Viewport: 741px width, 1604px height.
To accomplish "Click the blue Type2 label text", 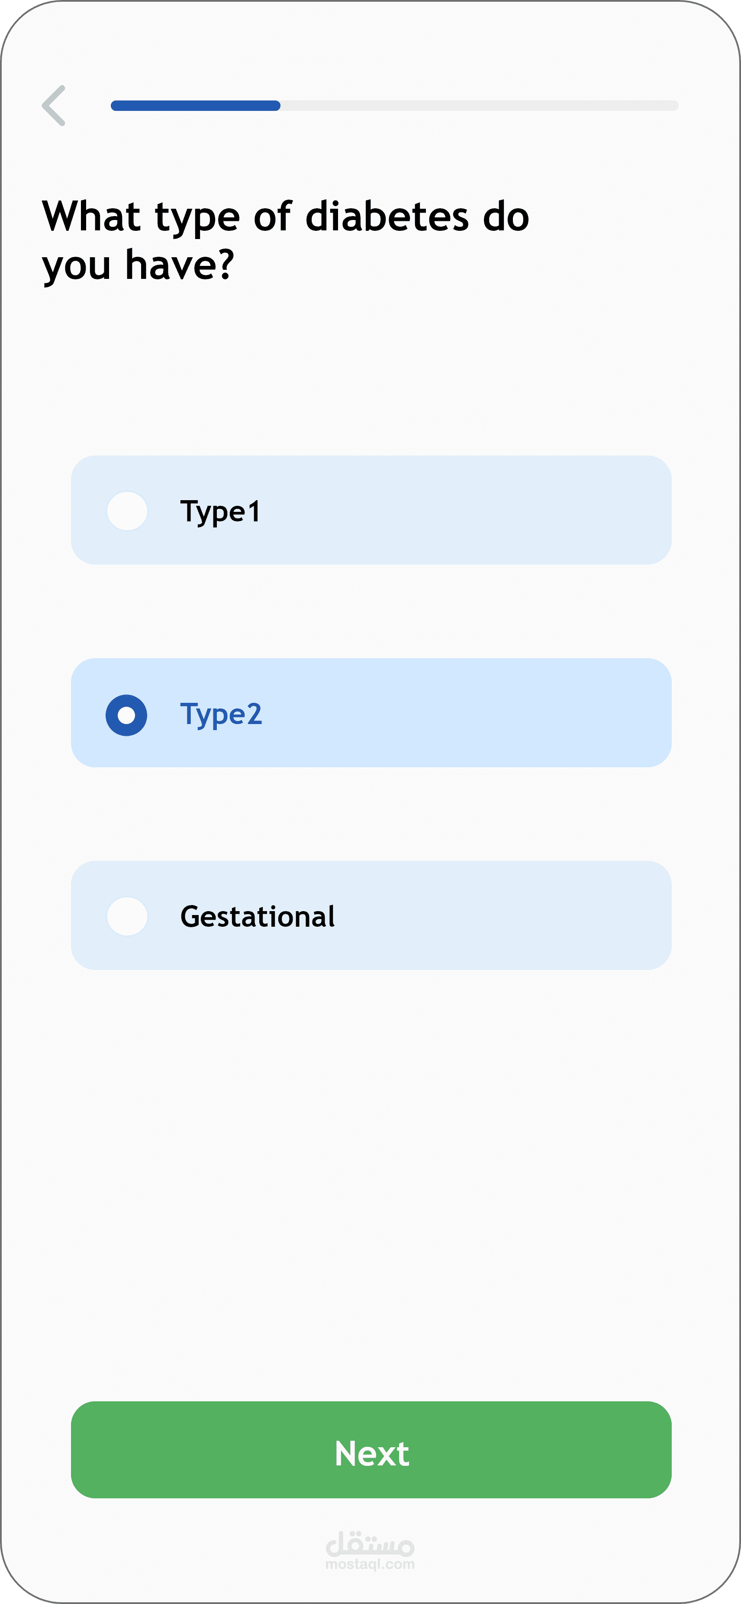I will [221, 715].
